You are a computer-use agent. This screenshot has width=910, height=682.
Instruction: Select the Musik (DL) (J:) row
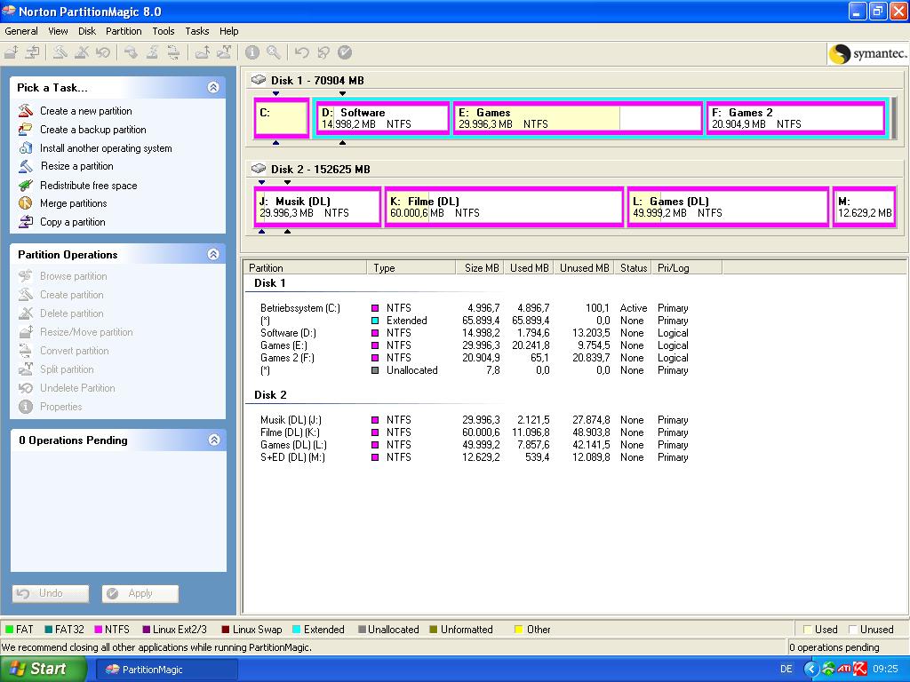(475, 420)
